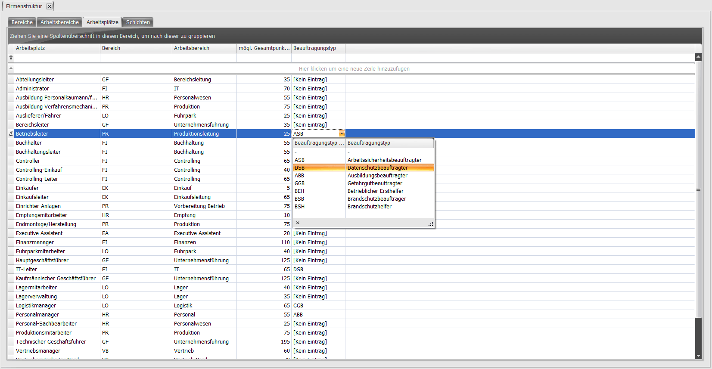Click the pencil edit indicator on Betriebsleiter row
Image resolution: width=712 pixels, height=369 pixels.
[x=11, y=134]
